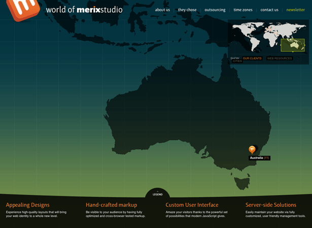Click the orange Merix Studio logo icon
The width and height of the screenshot is (312, 228).
point(23,9)
